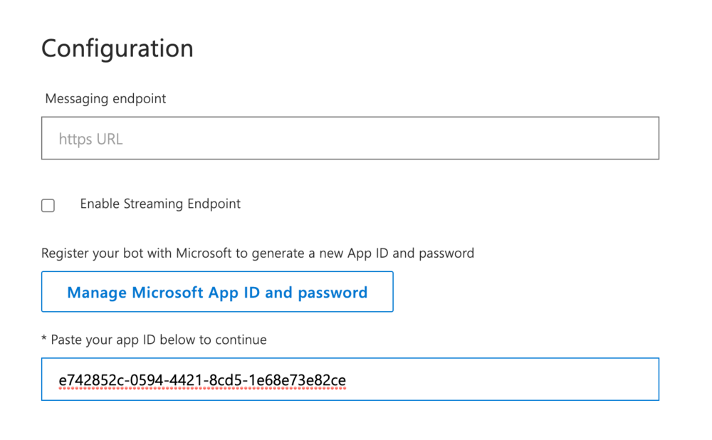Image resolution: width=712 pixels, height=440 pixels.
Task: Click the "Messaging endpoint" field label
Action: pyautogui.click(x=105, y=99)
